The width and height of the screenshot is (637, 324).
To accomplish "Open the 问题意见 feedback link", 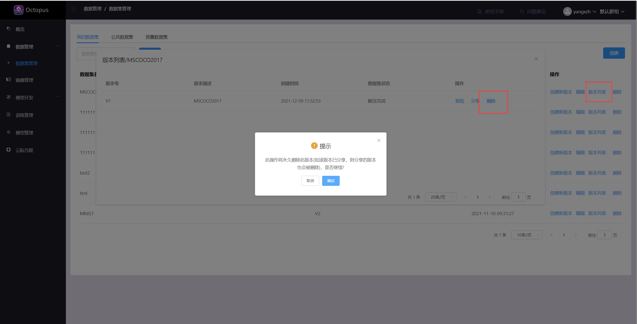I will (x=533, y=12).
